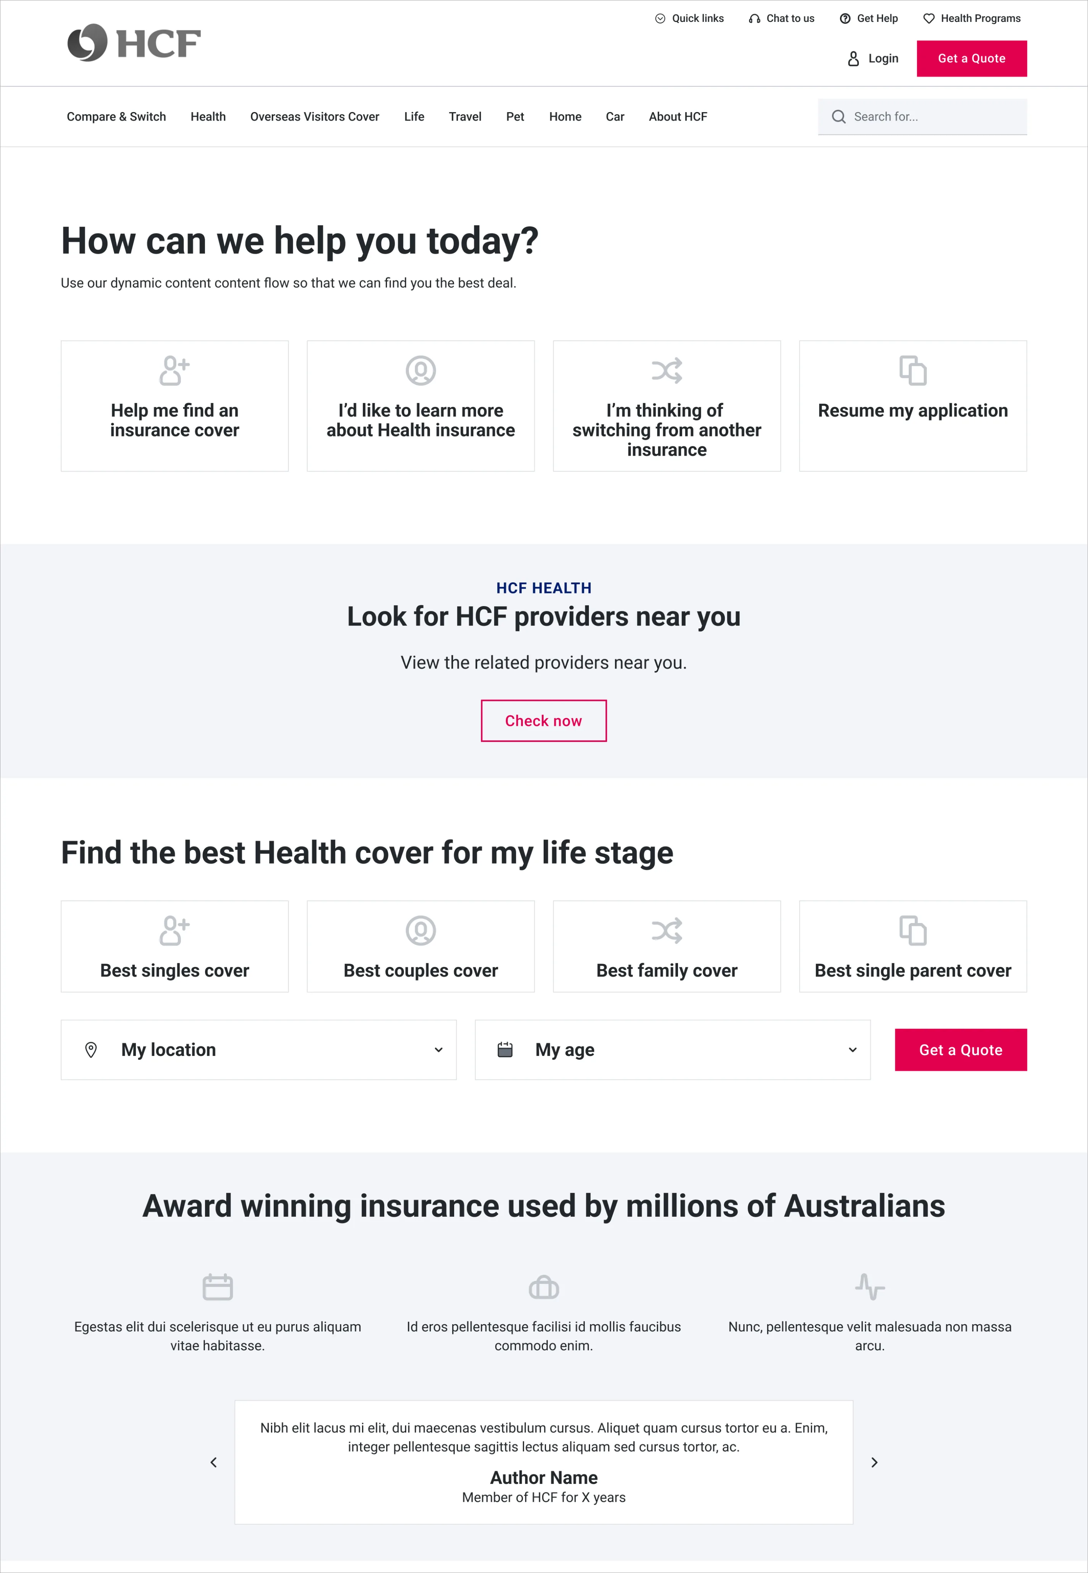Open the Compare & Switch menu

pyautogui.click(x=117, y=117)
